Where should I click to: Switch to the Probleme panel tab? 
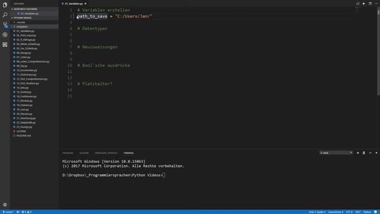point(68,153)
